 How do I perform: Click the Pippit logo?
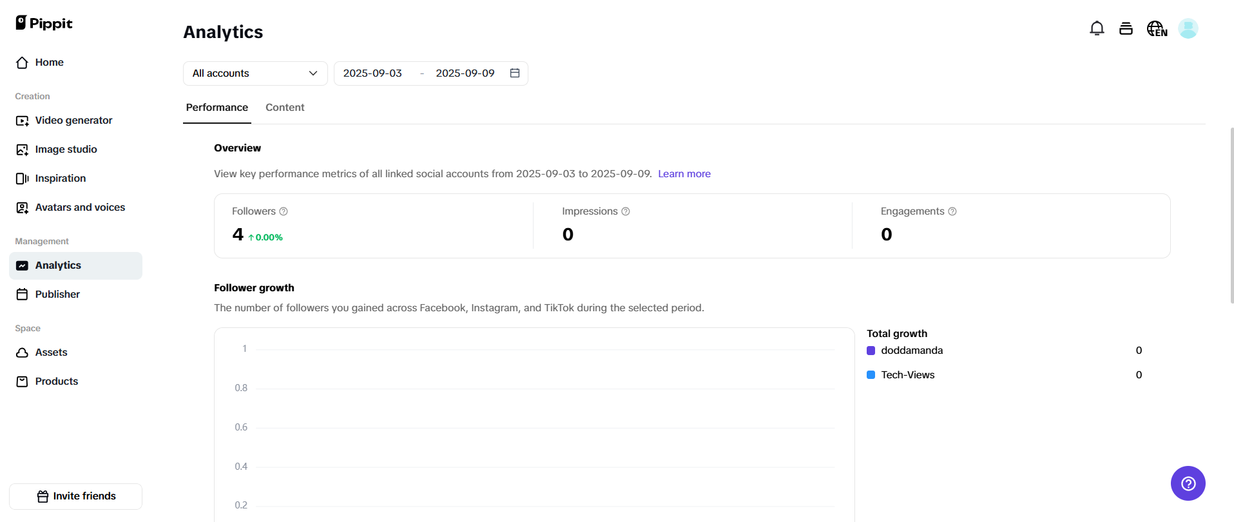(44, 23)
